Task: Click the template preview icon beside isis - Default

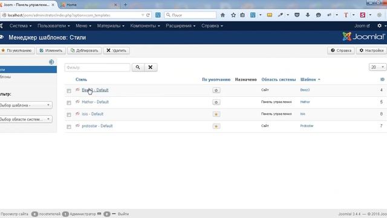Action: [77, 114]
